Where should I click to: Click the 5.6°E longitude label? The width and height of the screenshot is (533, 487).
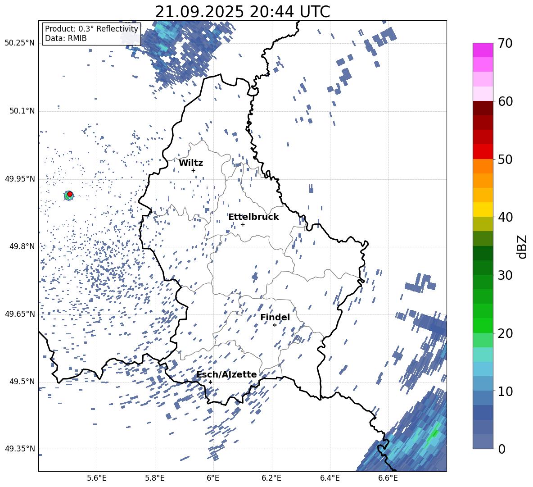pyautogui.click(x=97, y=478)
